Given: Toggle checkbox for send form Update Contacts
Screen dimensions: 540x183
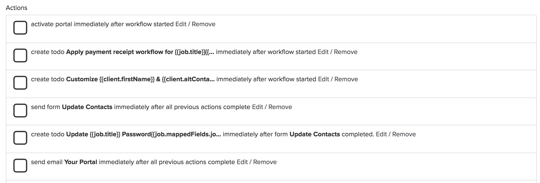Looking at the screenshot, I should [20, 110].
